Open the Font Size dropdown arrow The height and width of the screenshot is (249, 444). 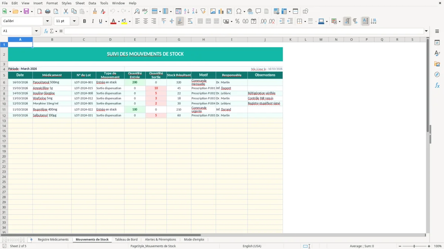(x=74, y=21)
